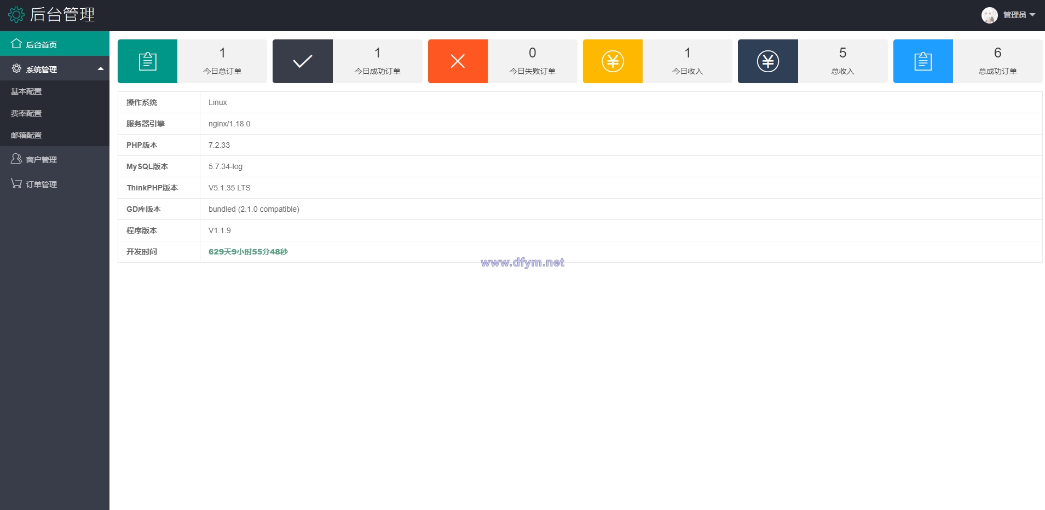This screenshot has height=510, width=1045.
Task: Click the nginx/1.18.0 value
Action: coord(229,124)
